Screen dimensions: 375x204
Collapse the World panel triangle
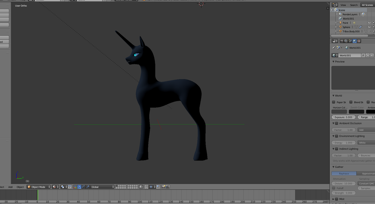coord(333,96)
